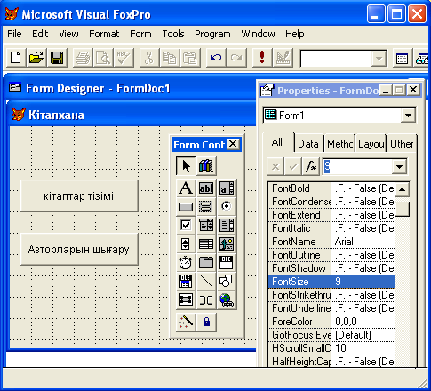Viewport: 431px width, 391px height.
Task: Click the fx expression builder button
Action: [x=311, y=166]
